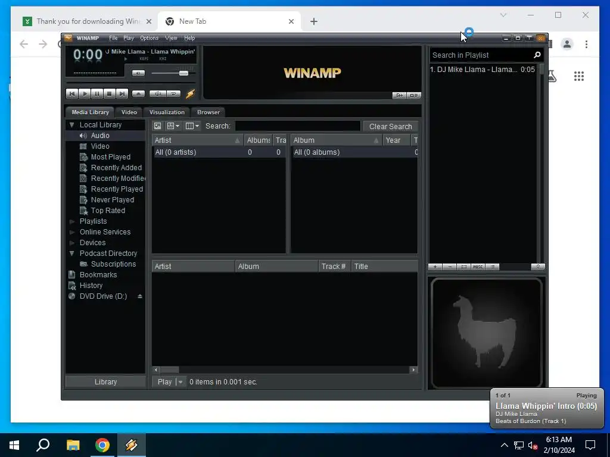Open the File menu
The image size is (610, 457).
[x=113, y=38]
